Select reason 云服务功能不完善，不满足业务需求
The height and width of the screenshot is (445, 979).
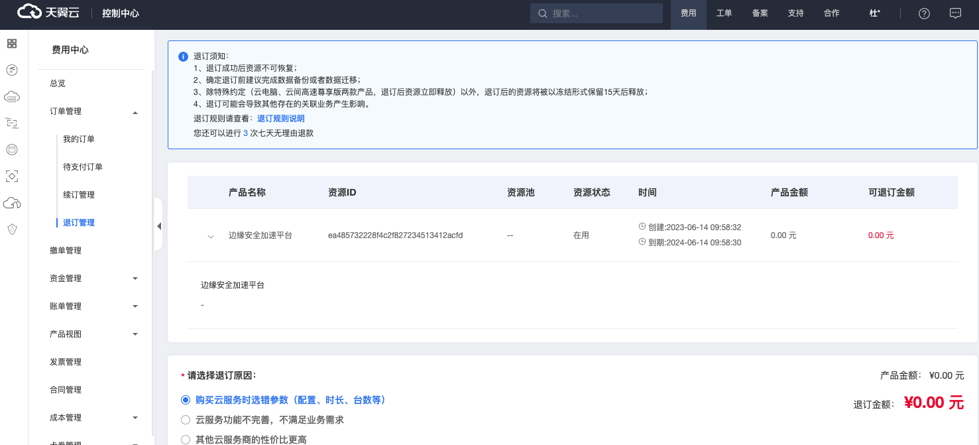coord(186,420)
